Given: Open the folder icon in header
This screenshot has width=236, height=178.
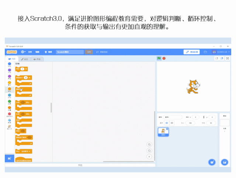Looking at the screenshot, I should coord(205,52).
